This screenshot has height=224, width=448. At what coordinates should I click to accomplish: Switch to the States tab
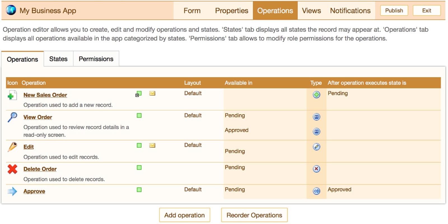(58, 59)
